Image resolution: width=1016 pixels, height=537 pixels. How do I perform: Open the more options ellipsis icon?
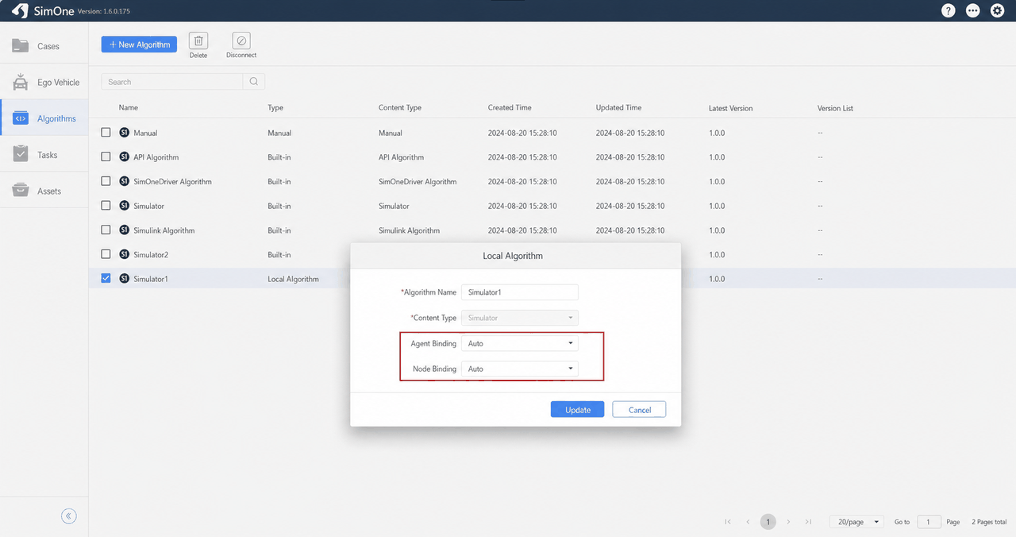coord(973,10)
